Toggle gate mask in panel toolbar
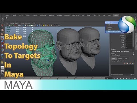The image size is (137, 103). [25, 25]
